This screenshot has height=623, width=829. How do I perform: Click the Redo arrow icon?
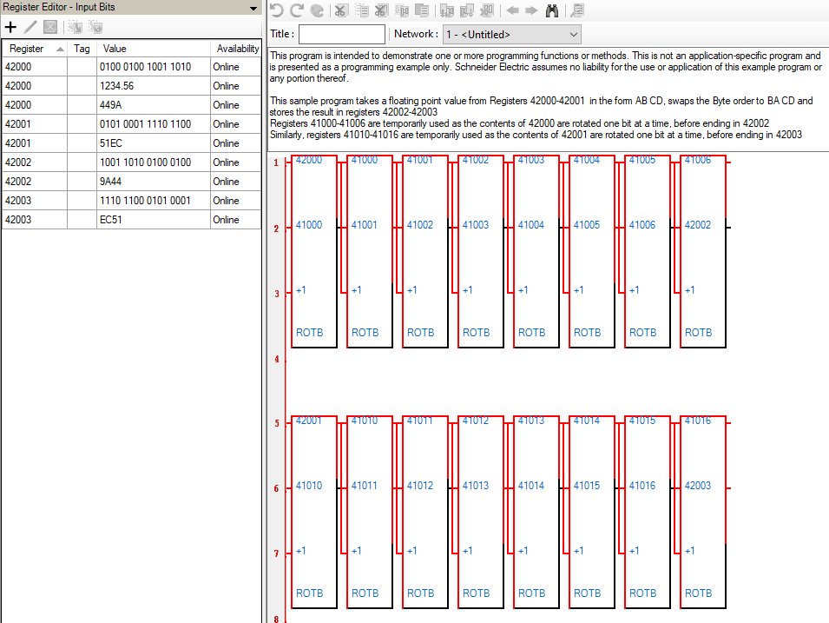[297, 10]
